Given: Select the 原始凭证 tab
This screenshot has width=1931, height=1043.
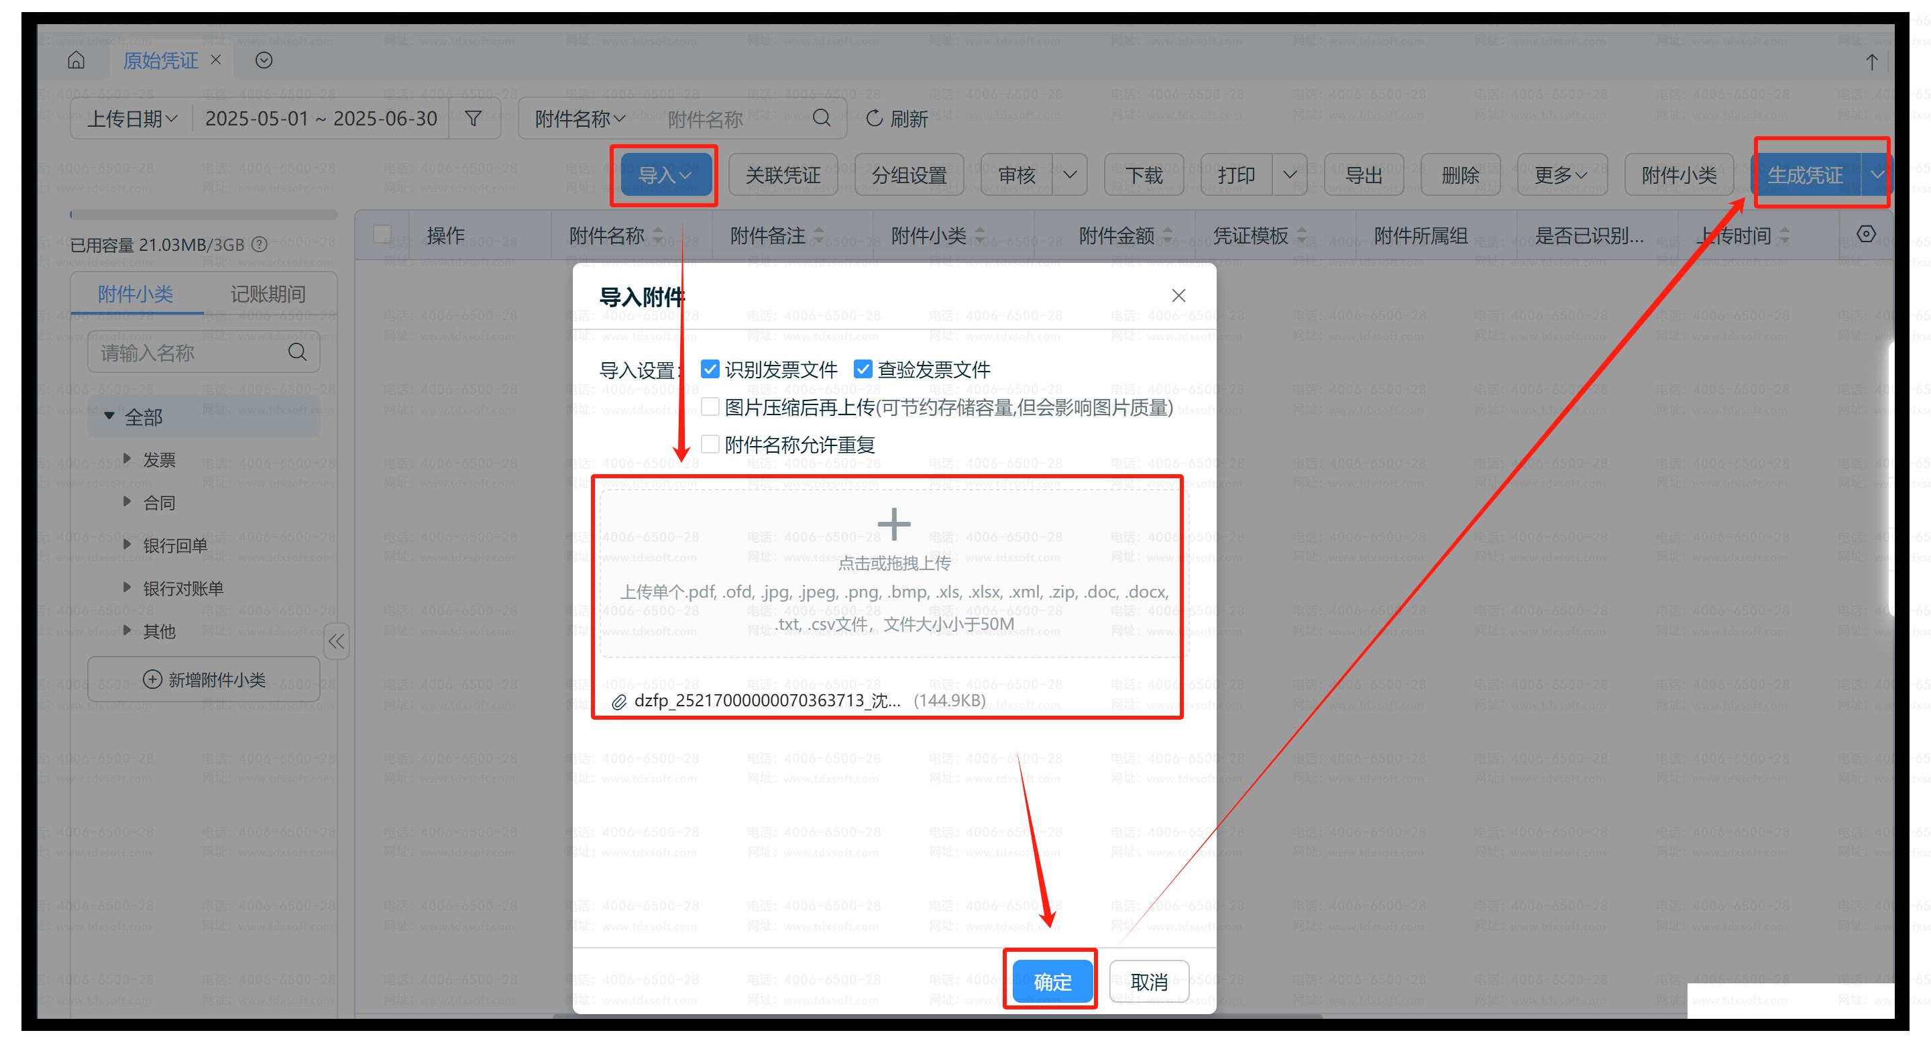Looking at the screenshot, I should (x=160, y=60).
